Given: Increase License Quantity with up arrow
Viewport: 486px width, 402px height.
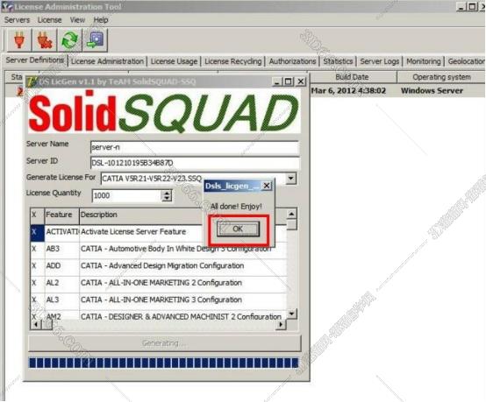Looking at the screenshot, I should point(167,193).
